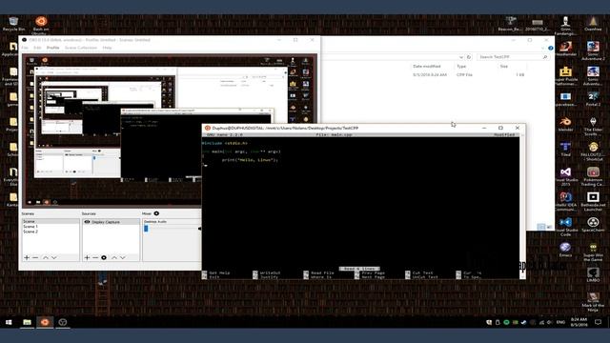Open Bethesda.net Launcher shortcut
The image size is (610, 343).
[x=593, y=201]
